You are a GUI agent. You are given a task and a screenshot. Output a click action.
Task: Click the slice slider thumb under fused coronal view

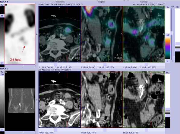coord(146,64)
